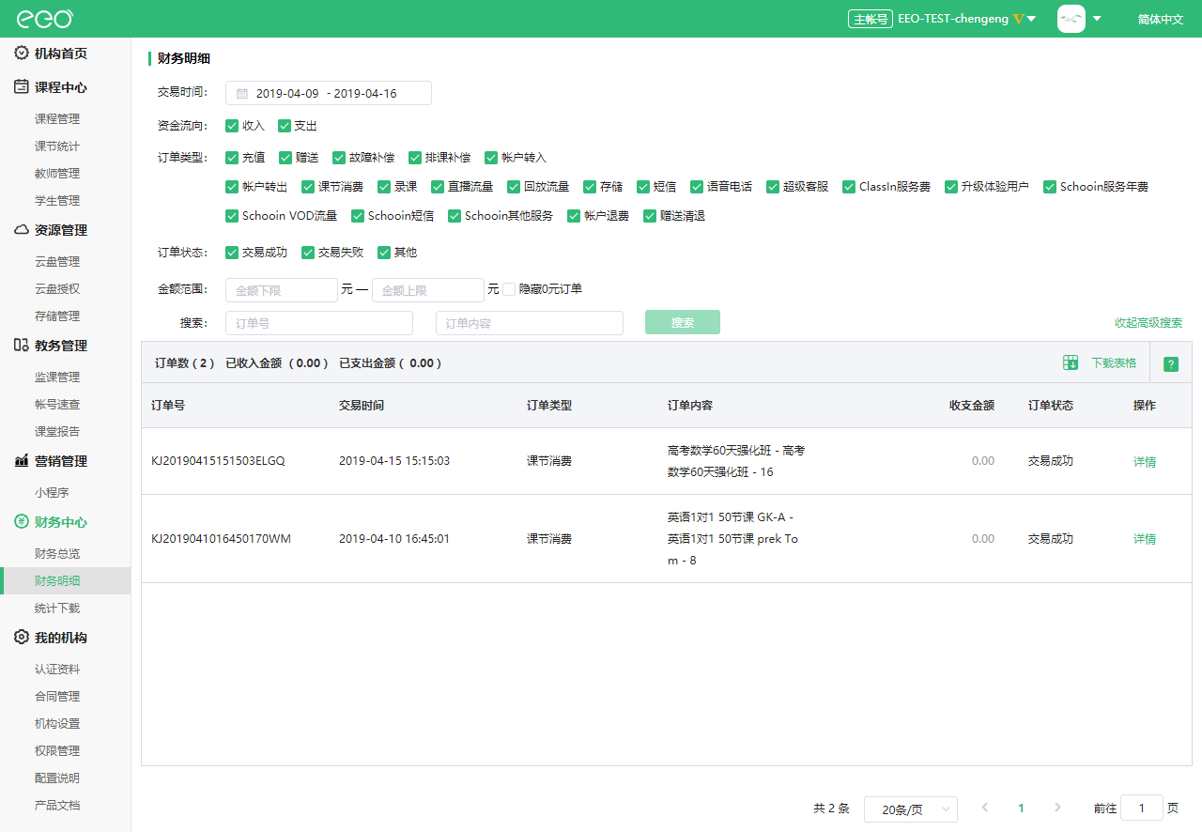Enable the 隐藏0元订单 checkbox
Viewport: 1202px width, 832px height.
(509, 289)
